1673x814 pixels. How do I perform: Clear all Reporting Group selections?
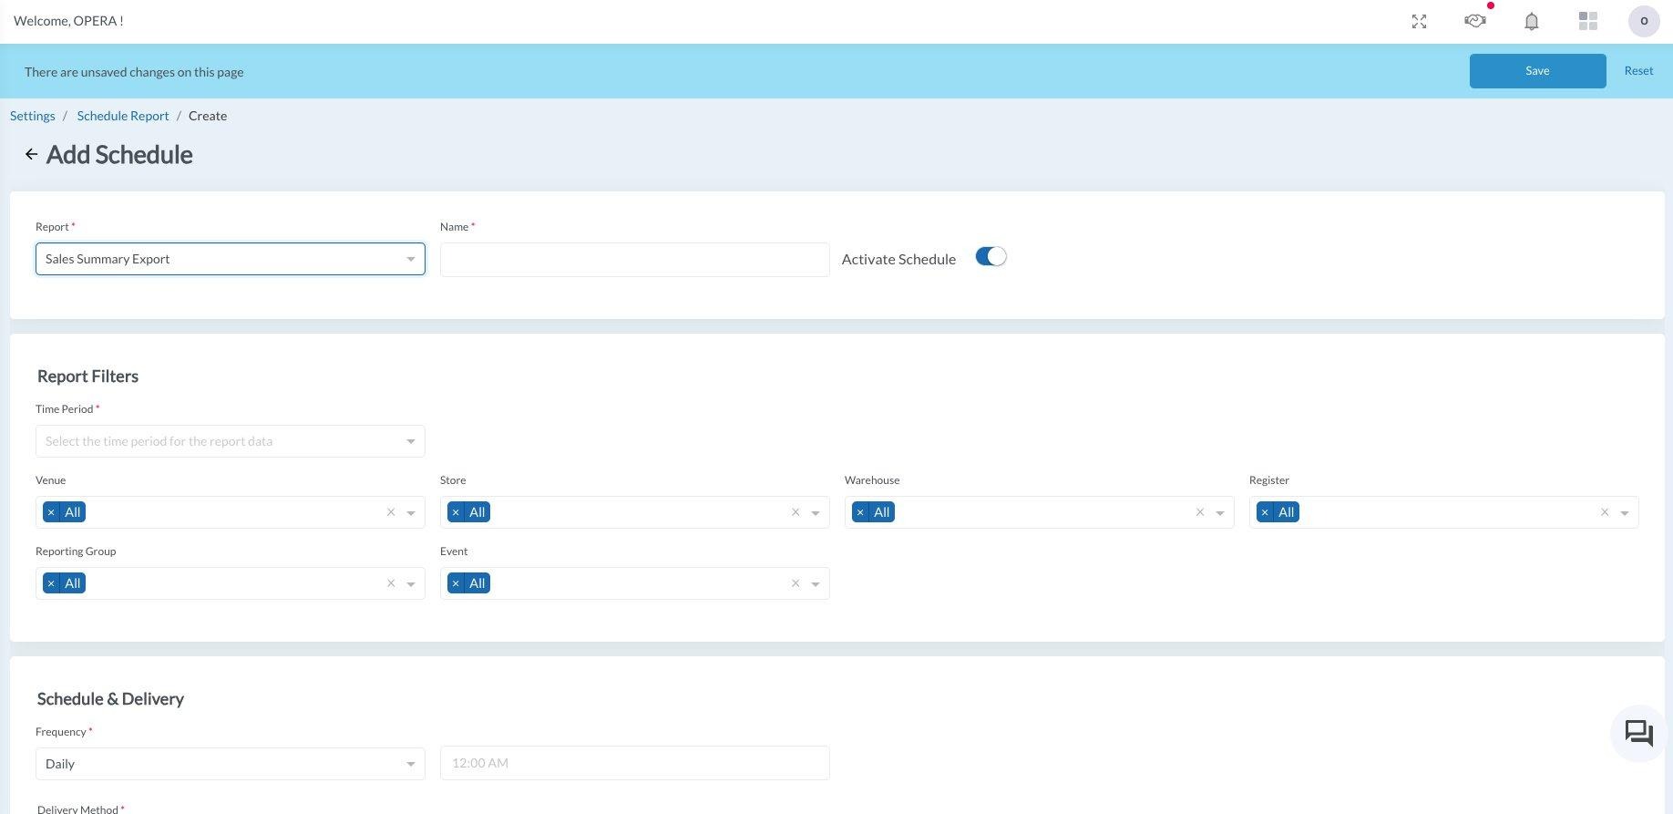click(391, 583)
